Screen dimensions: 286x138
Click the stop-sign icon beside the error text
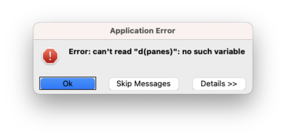tap(50, 56)
